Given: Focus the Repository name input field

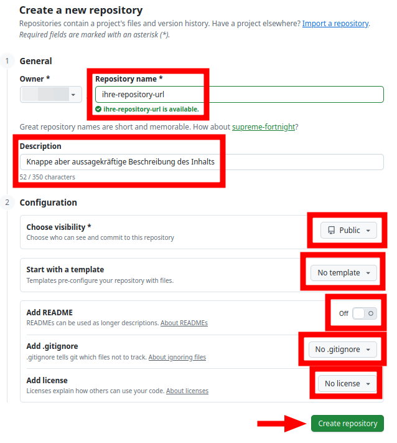Looking at the screenshot, I should pos(239,95).
